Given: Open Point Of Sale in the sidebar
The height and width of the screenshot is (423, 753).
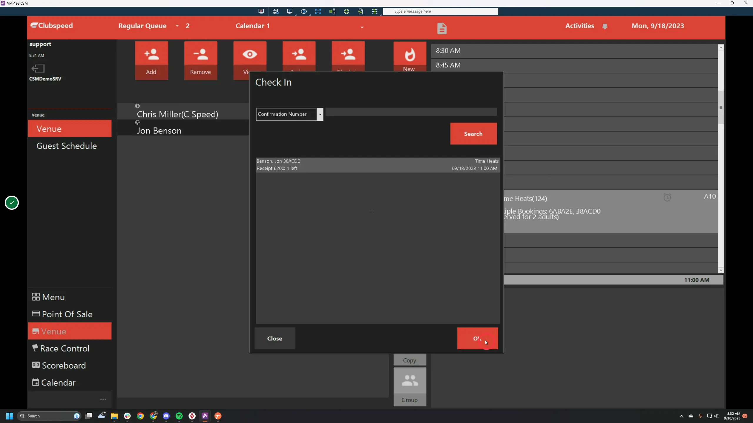Looking at the screenshot, I should pos(70,314).
